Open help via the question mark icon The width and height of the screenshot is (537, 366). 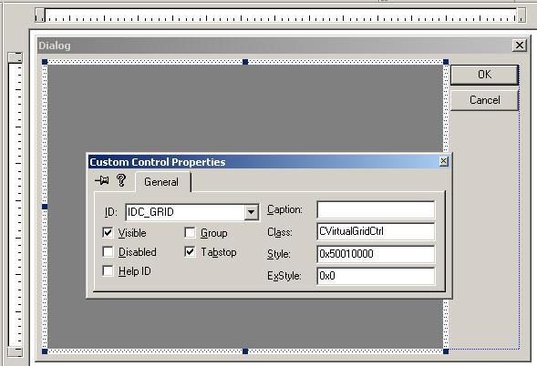pos(121,180)
